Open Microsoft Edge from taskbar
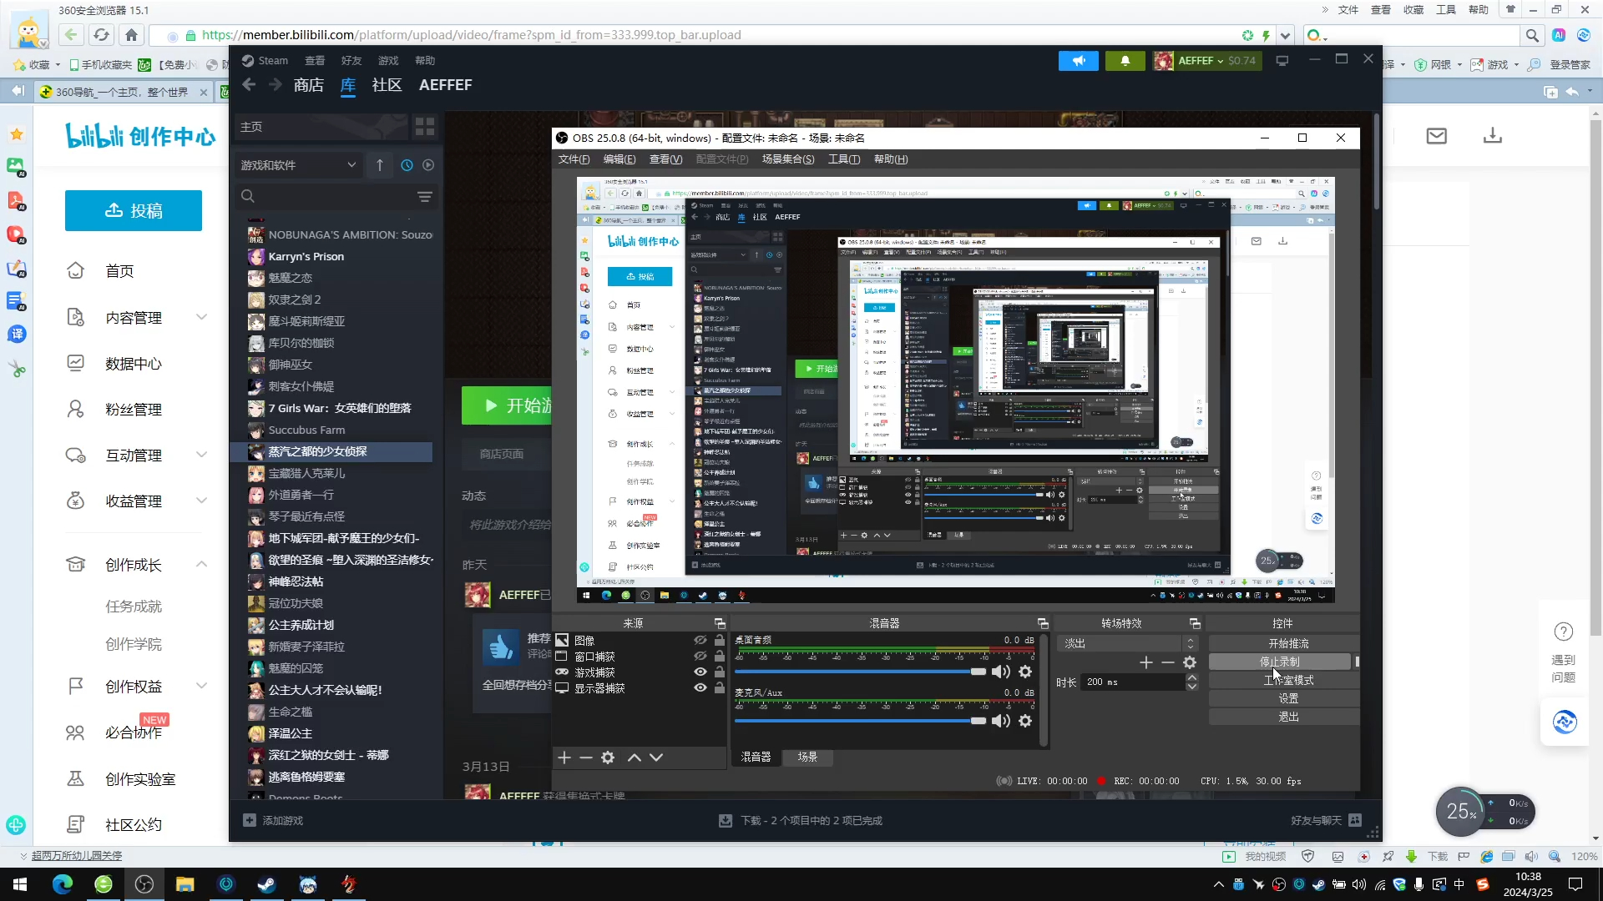Image resolution: width=1603 pixels, height=901 pixels. tap(63, 884)
